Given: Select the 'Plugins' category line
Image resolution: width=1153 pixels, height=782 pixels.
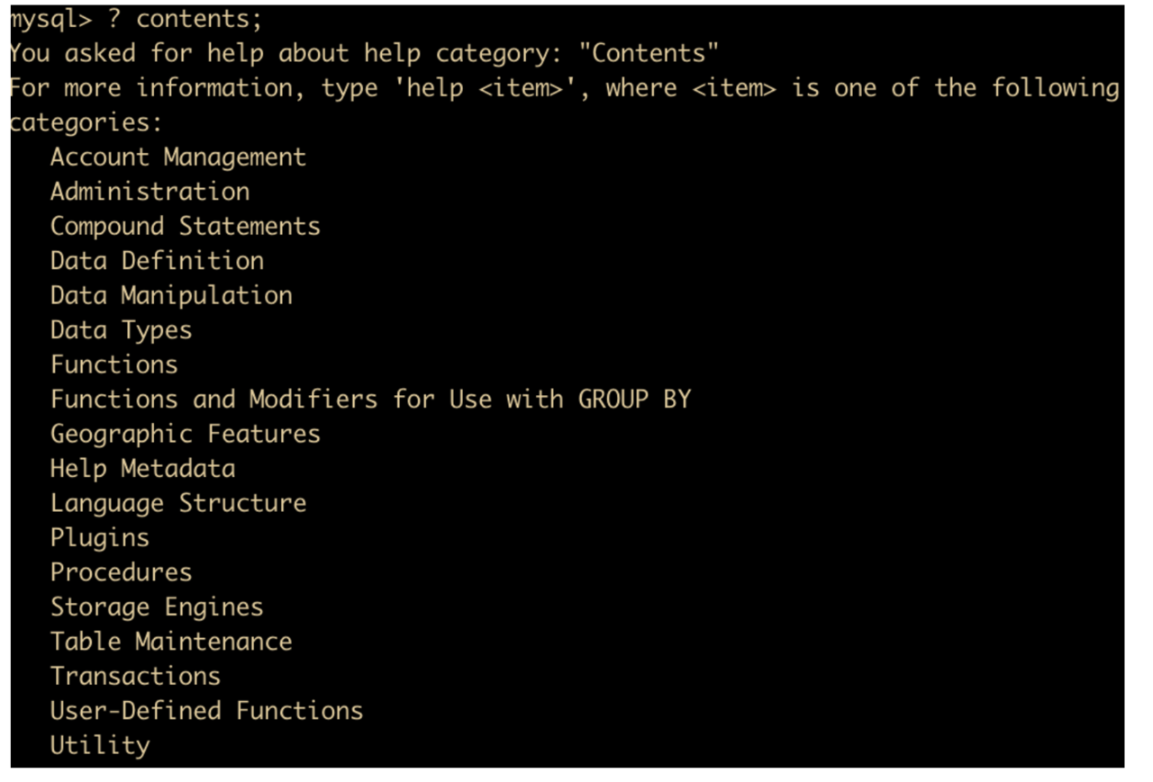Looking at the screenshot, I should coord(100,537).
